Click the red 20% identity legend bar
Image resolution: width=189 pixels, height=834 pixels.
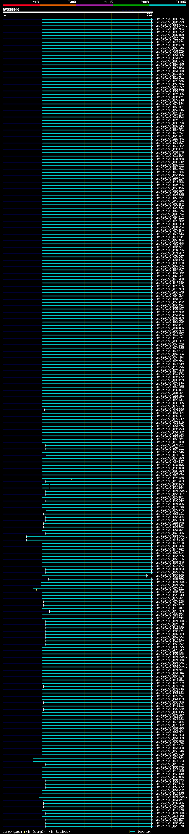pos(21,5)
